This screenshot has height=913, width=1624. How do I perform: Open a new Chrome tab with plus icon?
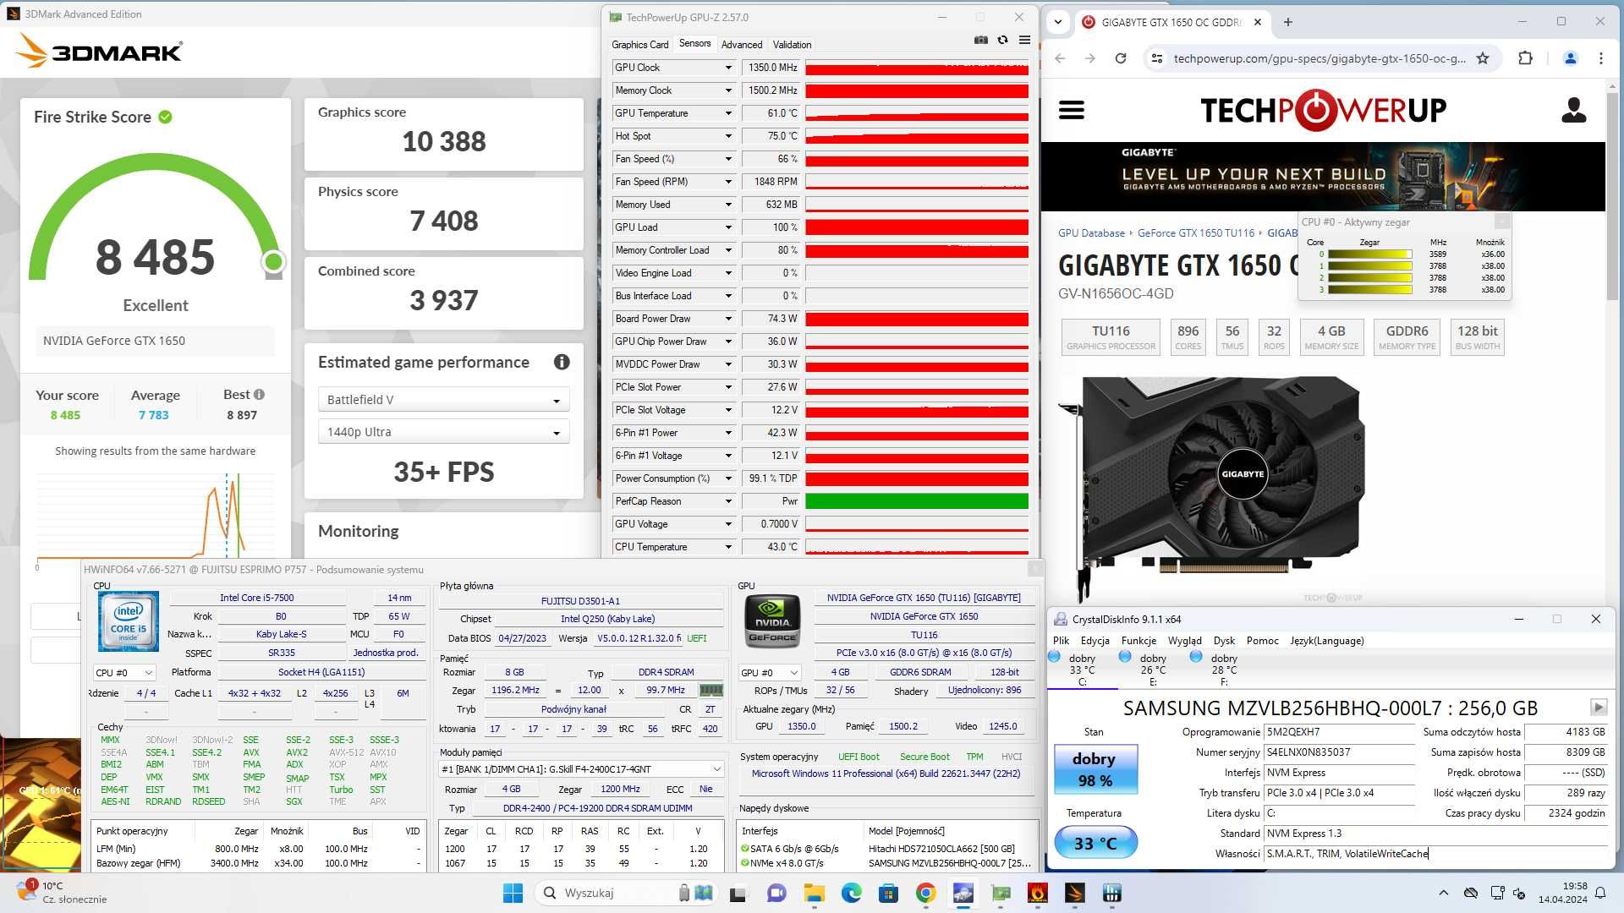pos(1287,22)
